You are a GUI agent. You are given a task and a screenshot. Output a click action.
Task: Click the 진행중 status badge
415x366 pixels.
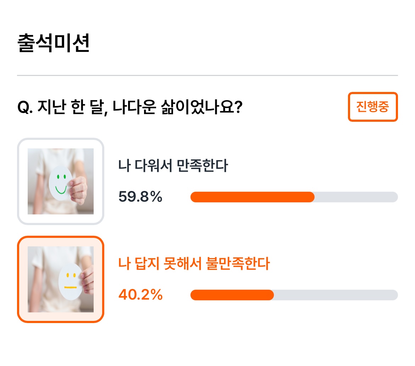(373, 107)
